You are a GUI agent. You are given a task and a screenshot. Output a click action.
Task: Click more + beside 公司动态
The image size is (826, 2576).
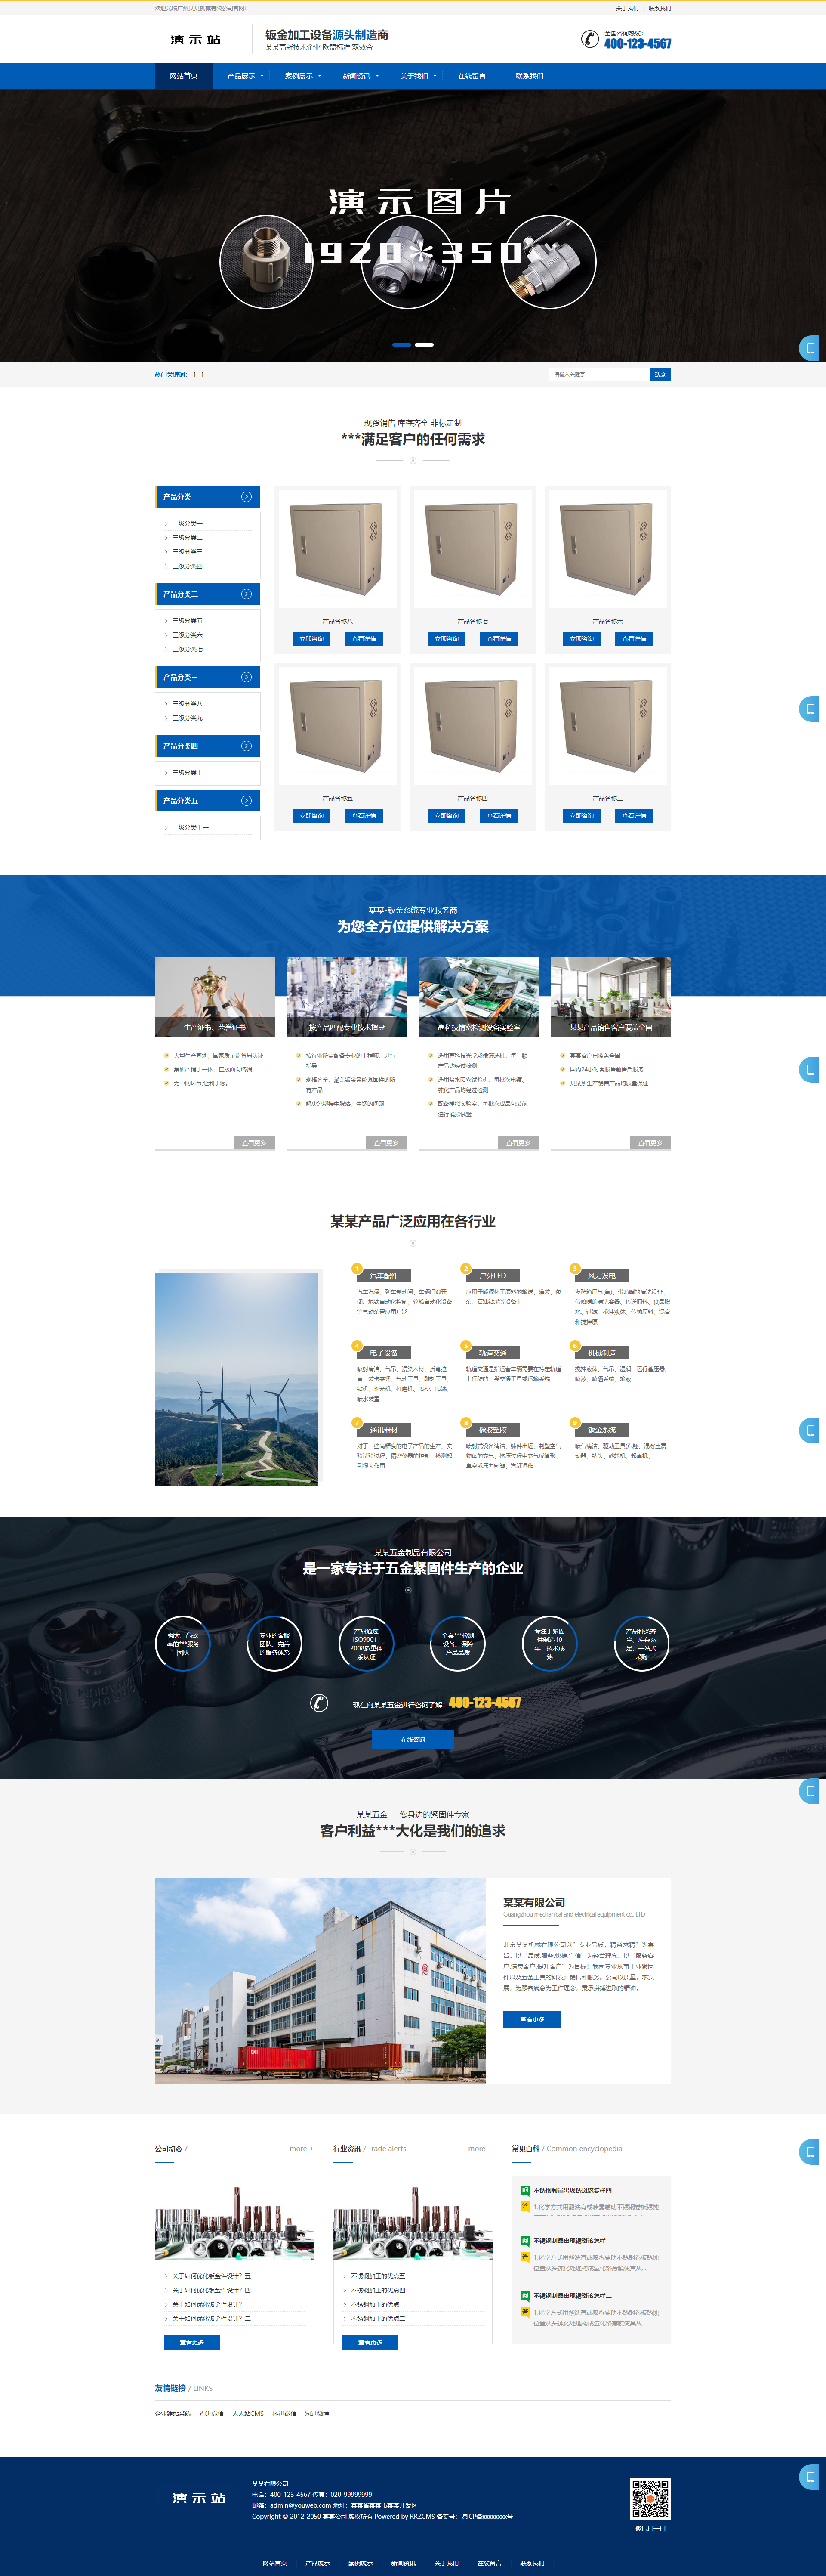[x=301, y=2149]
